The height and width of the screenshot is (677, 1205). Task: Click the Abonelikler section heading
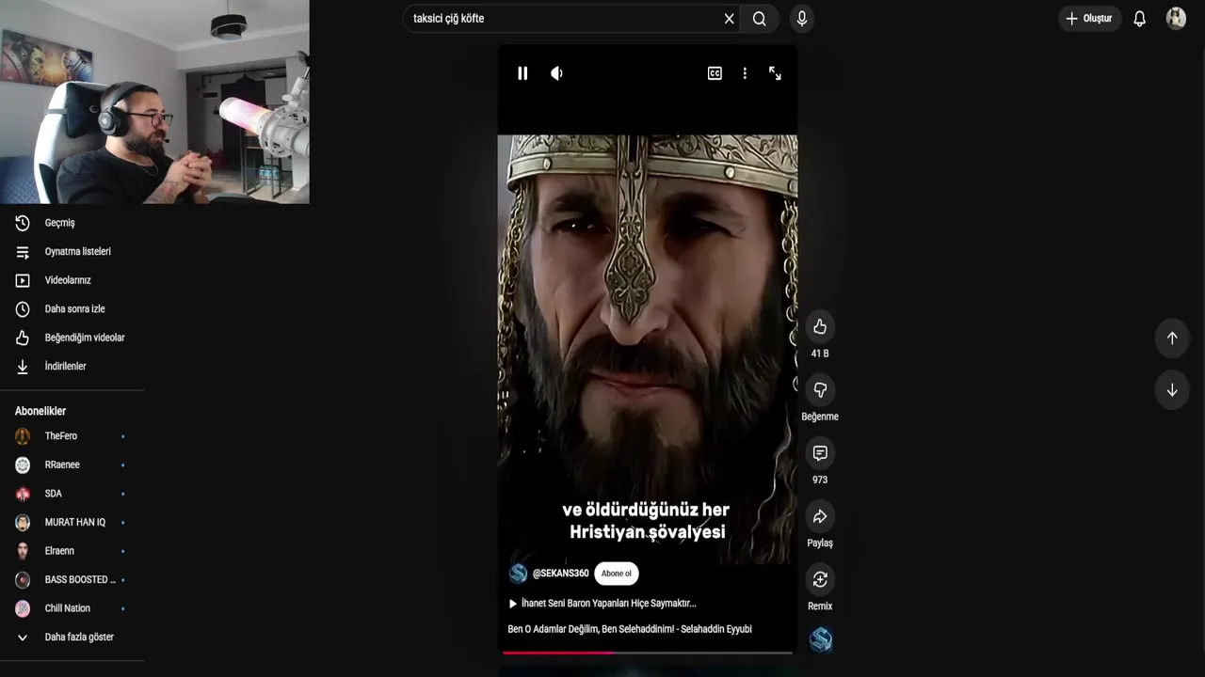click(x=40, y=411)
